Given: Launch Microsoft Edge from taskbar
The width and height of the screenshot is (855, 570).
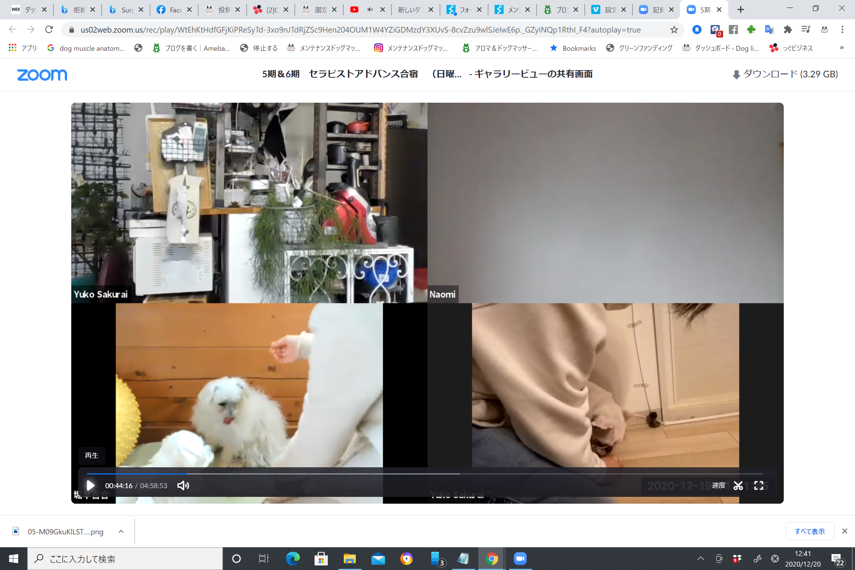Looking at the screenshot, I should 293,559.
